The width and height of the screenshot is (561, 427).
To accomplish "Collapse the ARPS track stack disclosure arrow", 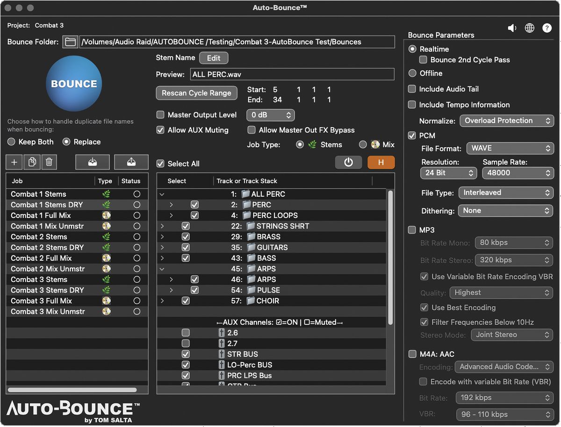I will (163, 269).
